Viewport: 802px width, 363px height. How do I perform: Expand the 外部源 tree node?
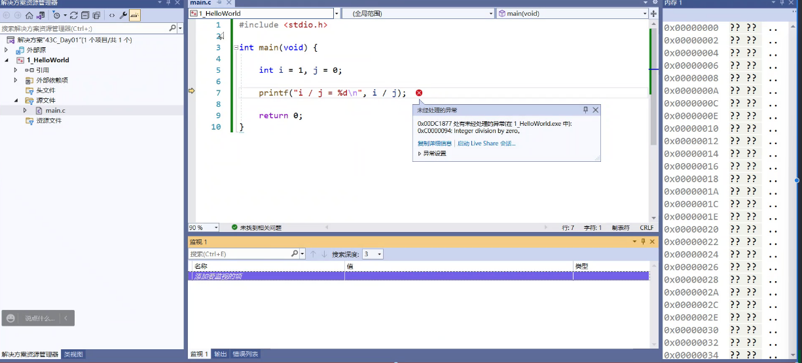(7, 50)
